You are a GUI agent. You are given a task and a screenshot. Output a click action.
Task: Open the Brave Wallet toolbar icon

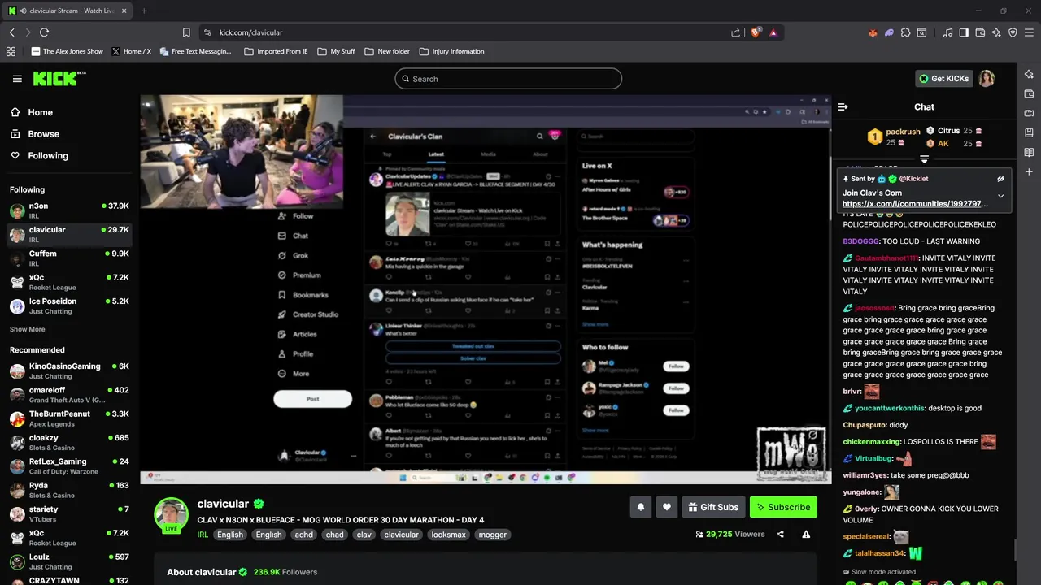980,32
